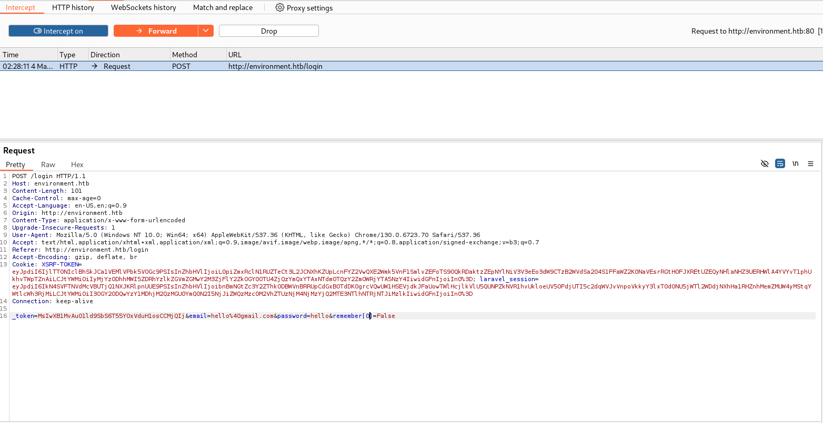The height and width of the screenshot is (423, 823).
Task: Click the Forward request button
Action: [x=156, y=31]
